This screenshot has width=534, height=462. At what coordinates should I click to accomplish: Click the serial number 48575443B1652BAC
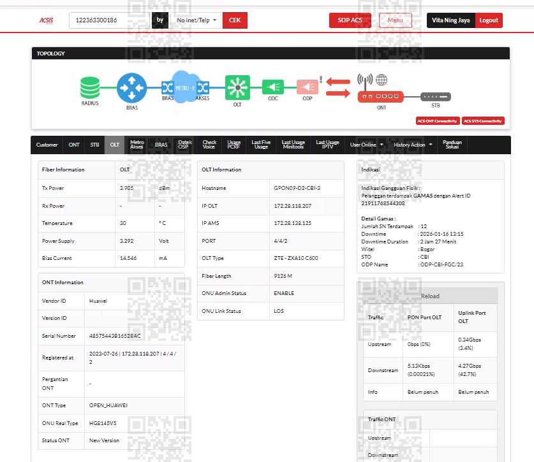(x=115, y=336)
